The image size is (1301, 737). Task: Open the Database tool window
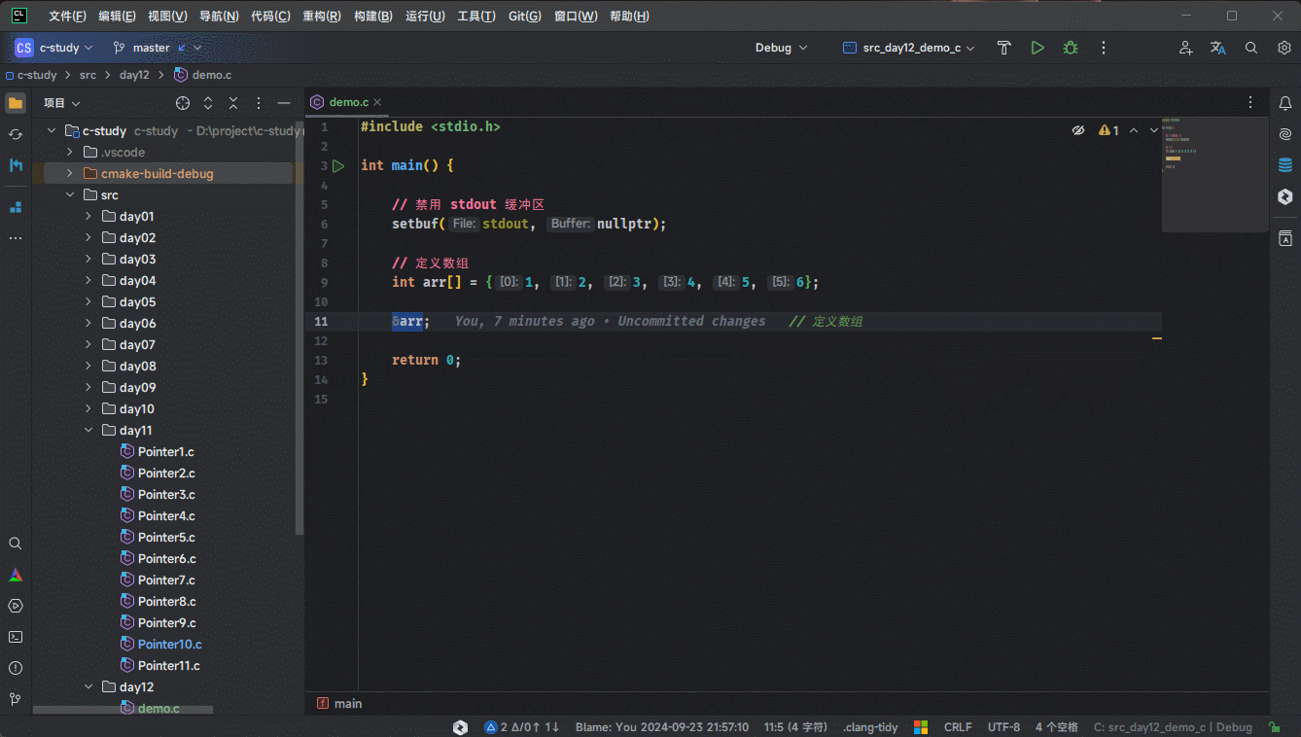tap(1284, 165)
